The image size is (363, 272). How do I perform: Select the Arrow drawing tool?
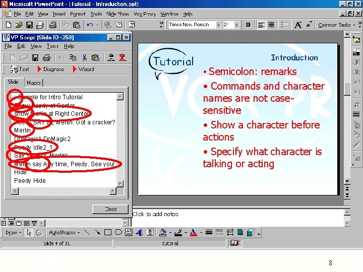click(x=97, y=232)
